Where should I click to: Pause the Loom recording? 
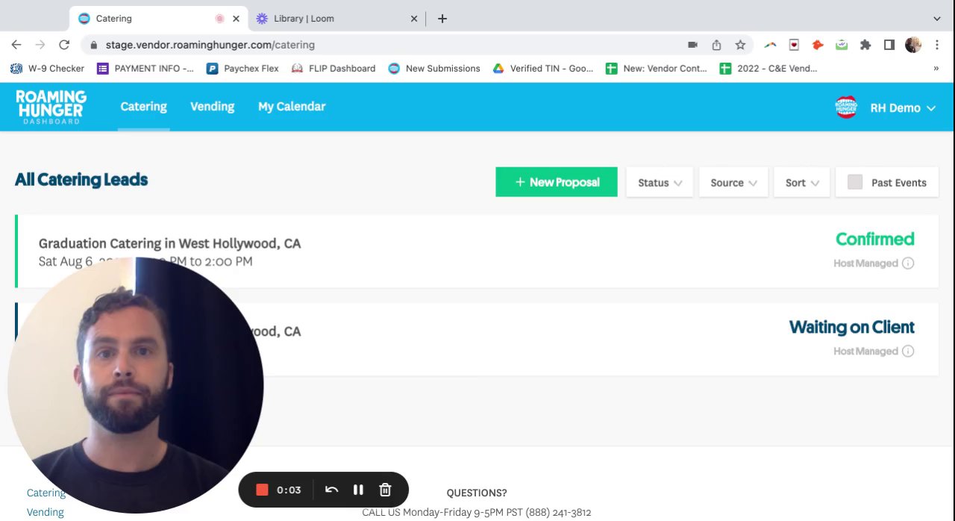click(x=358, y=490)
